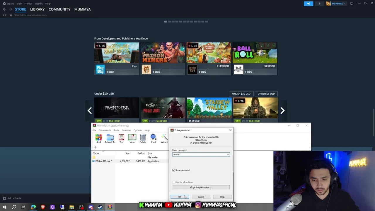Follow the Resort Island Simulator developer
The width and height of the screenshot is (375, 211).
coord(110,72)
